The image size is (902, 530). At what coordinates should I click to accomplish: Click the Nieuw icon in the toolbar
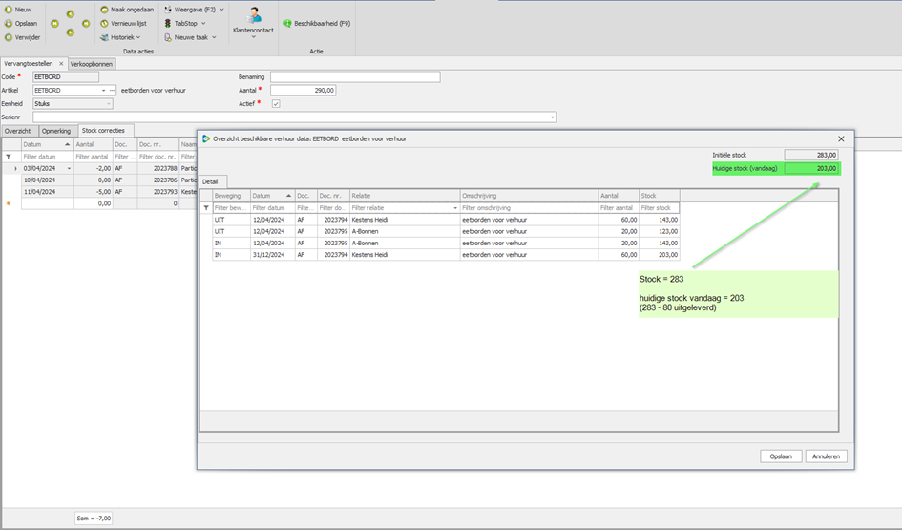(x=8, y=10)
